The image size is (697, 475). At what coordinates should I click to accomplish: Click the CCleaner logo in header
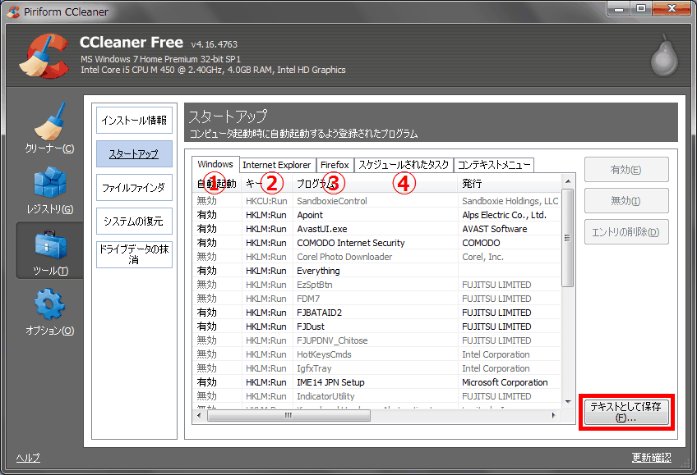[x=44, y=57]
